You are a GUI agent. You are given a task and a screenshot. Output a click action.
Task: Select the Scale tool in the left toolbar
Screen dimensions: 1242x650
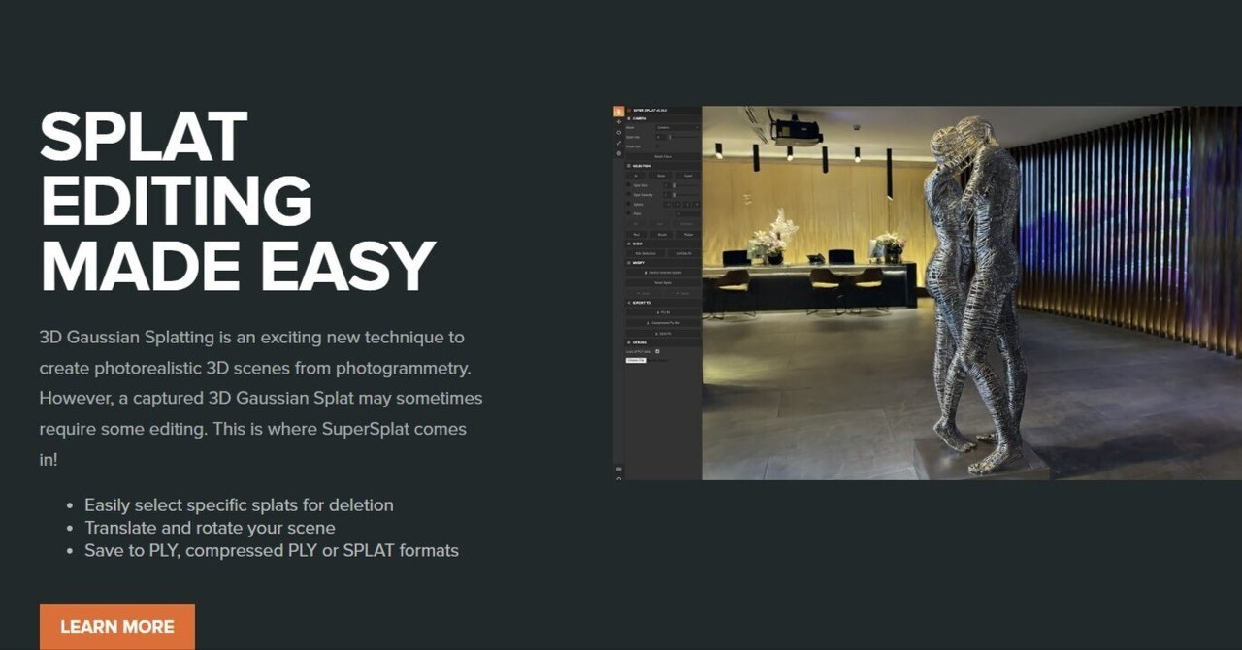point(619,143)
